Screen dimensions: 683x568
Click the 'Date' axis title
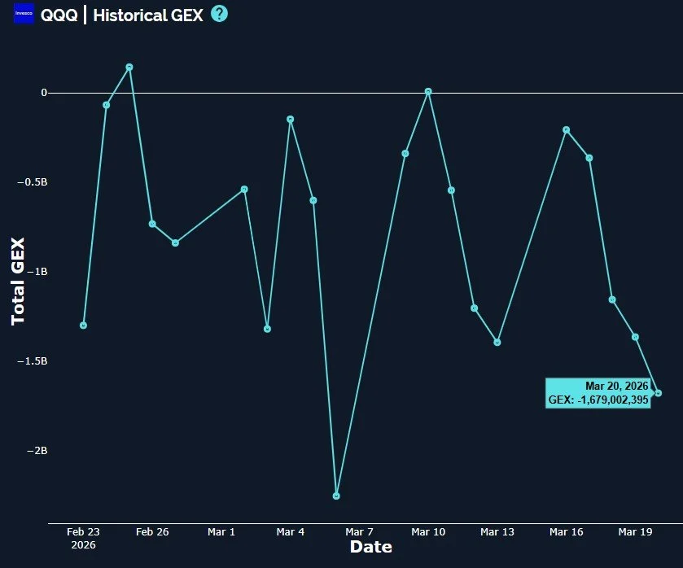(x=371, y=547)
